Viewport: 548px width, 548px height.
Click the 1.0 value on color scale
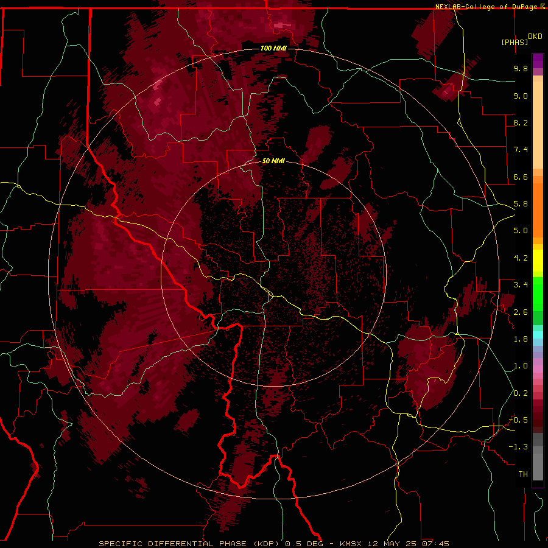point(521,366)
